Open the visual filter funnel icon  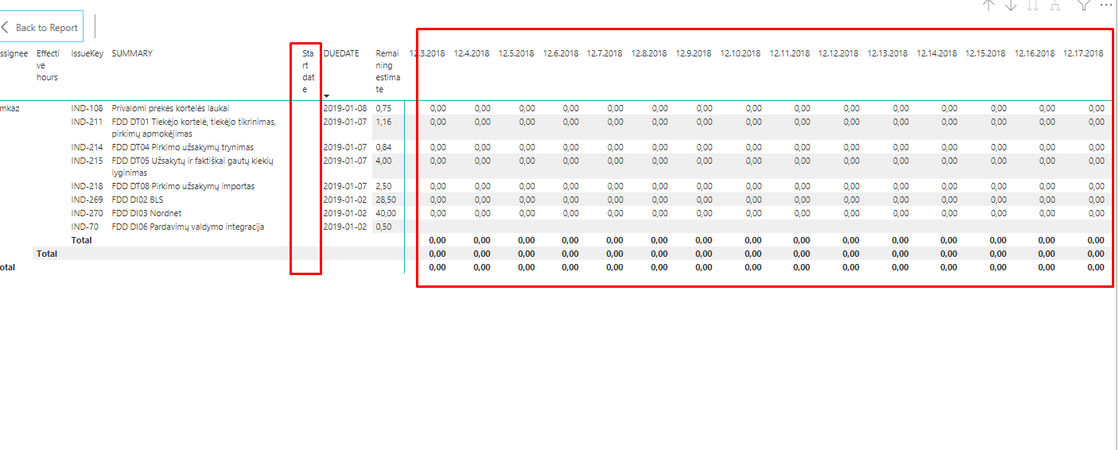1084,5
